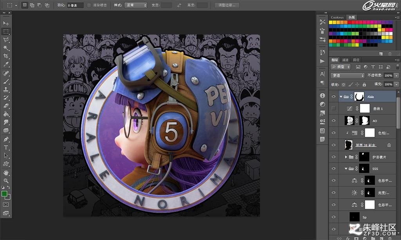The image size is (401, 240).
Task: Select the Healing Brush tool
Action: point(5,73)
